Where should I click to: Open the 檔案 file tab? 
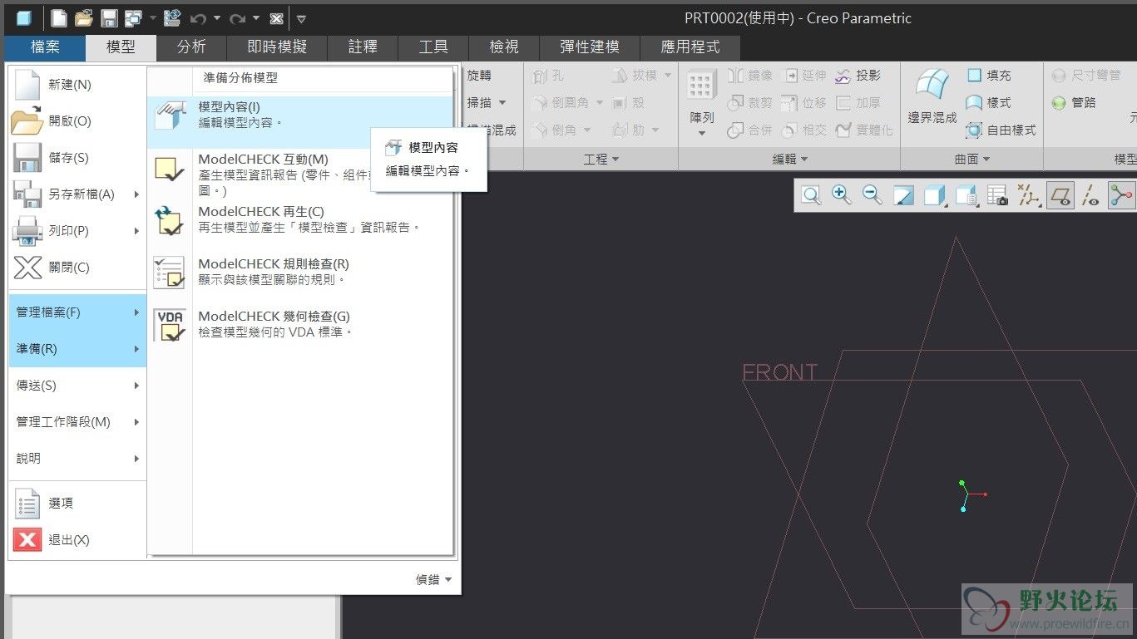(45, 47)
